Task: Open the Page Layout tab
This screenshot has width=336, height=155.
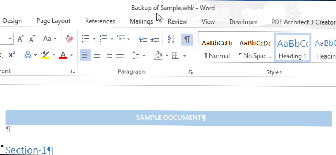Action: click(53, 21)
